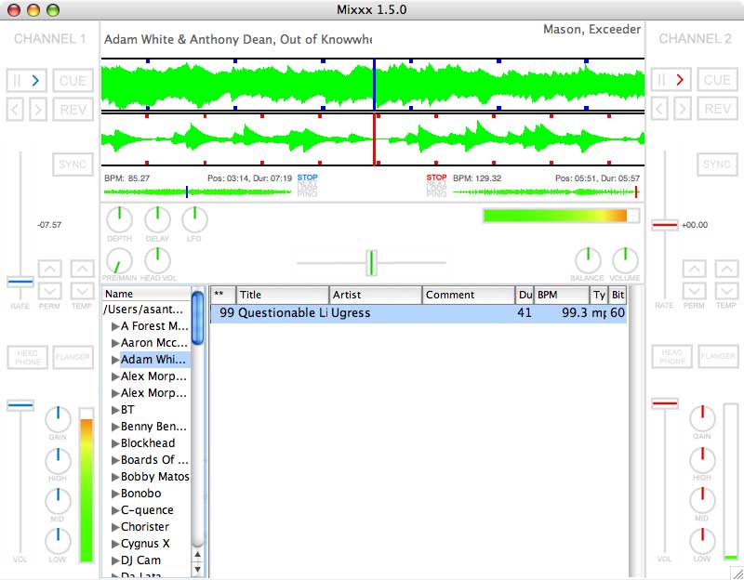Click Channel 1 rewind arrow button
Viewport: 744px width, 580px height.
(x=15, y=110)
